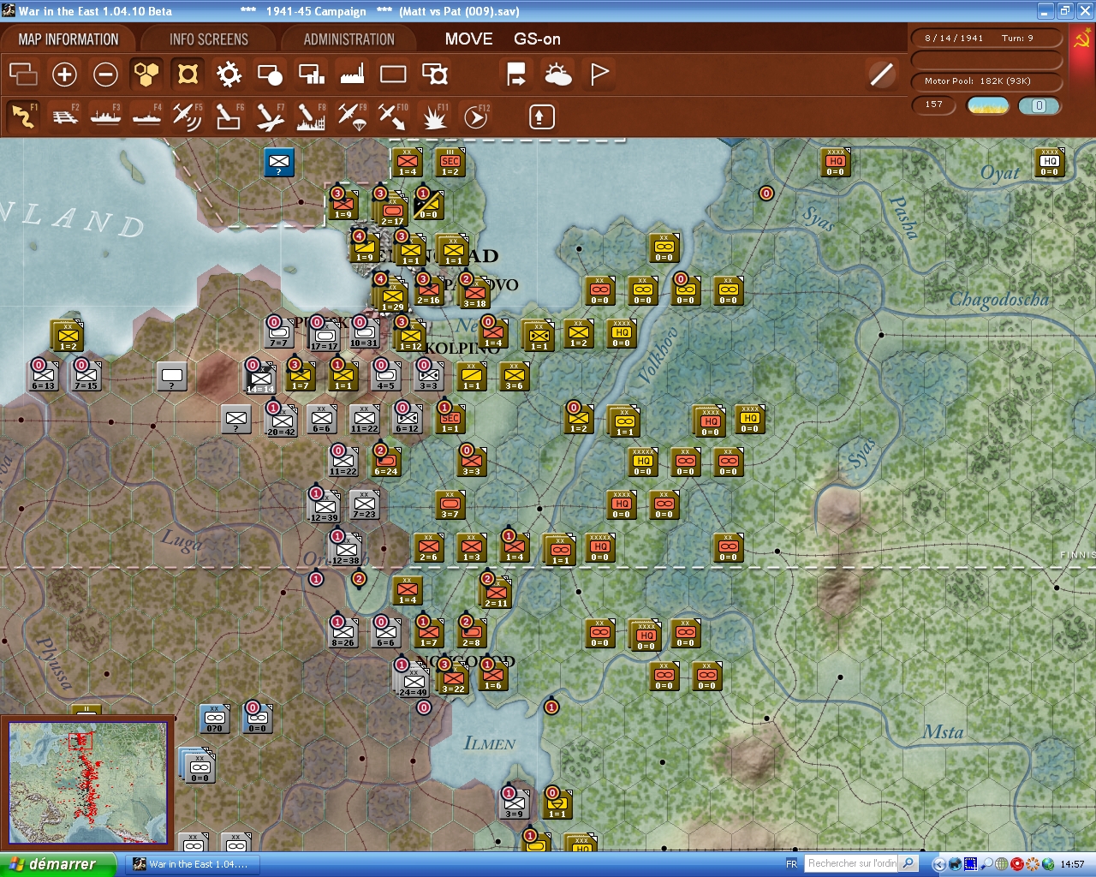Select the F7 bomb airfield icon
The height and width of the screenshot is (877, 1096).
coord(270,116)
